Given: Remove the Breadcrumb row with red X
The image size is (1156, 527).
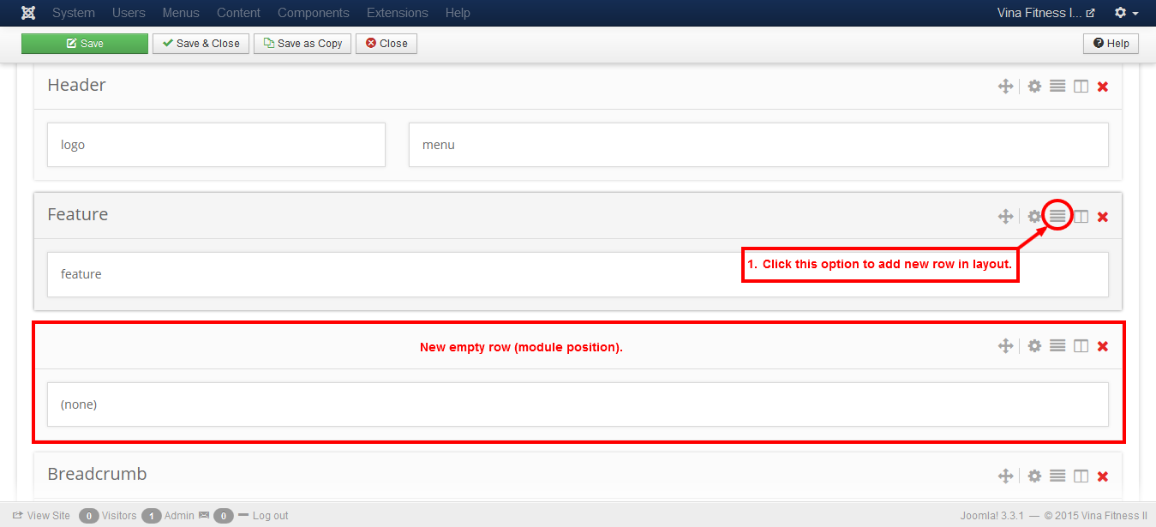Looking at the screenshot, I should point(1103,476).
